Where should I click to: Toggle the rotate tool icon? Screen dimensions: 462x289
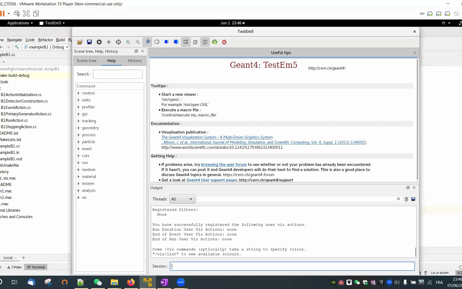(x=148, y=42)
